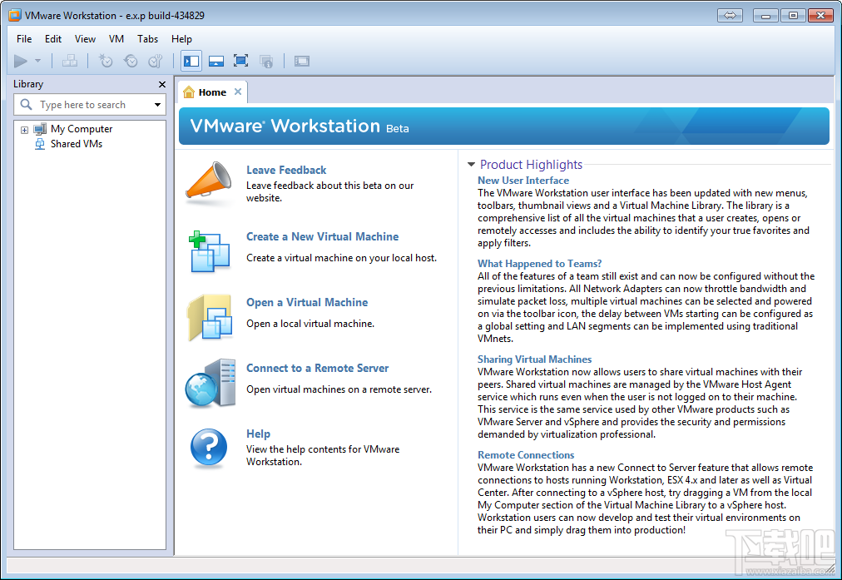Viewport: 842px width, 580px height.
Task: Expand the My Computer tree item
Action: click(x=24, y=129)
